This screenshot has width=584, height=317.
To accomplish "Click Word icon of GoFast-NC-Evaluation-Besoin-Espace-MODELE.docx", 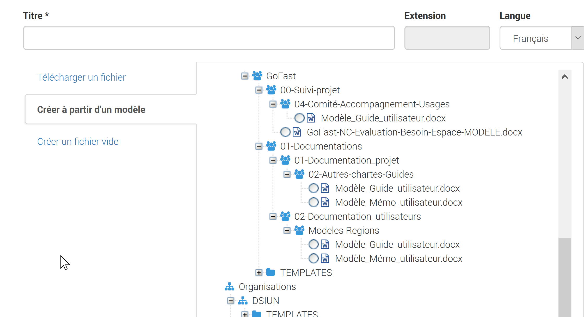I will [x=297, y=132].
